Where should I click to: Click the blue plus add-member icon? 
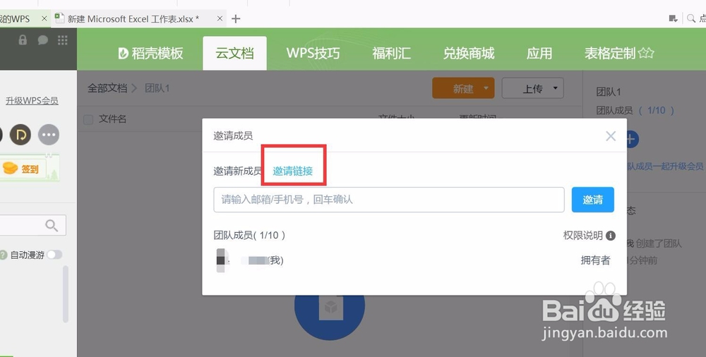click(x=631, y=139)
